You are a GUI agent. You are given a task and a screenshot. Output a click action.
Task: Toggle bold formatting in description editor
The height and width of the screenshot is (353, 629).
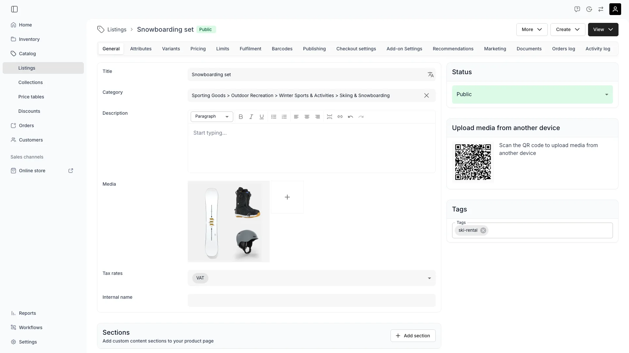pyautogui.click(x=241, y=117)
